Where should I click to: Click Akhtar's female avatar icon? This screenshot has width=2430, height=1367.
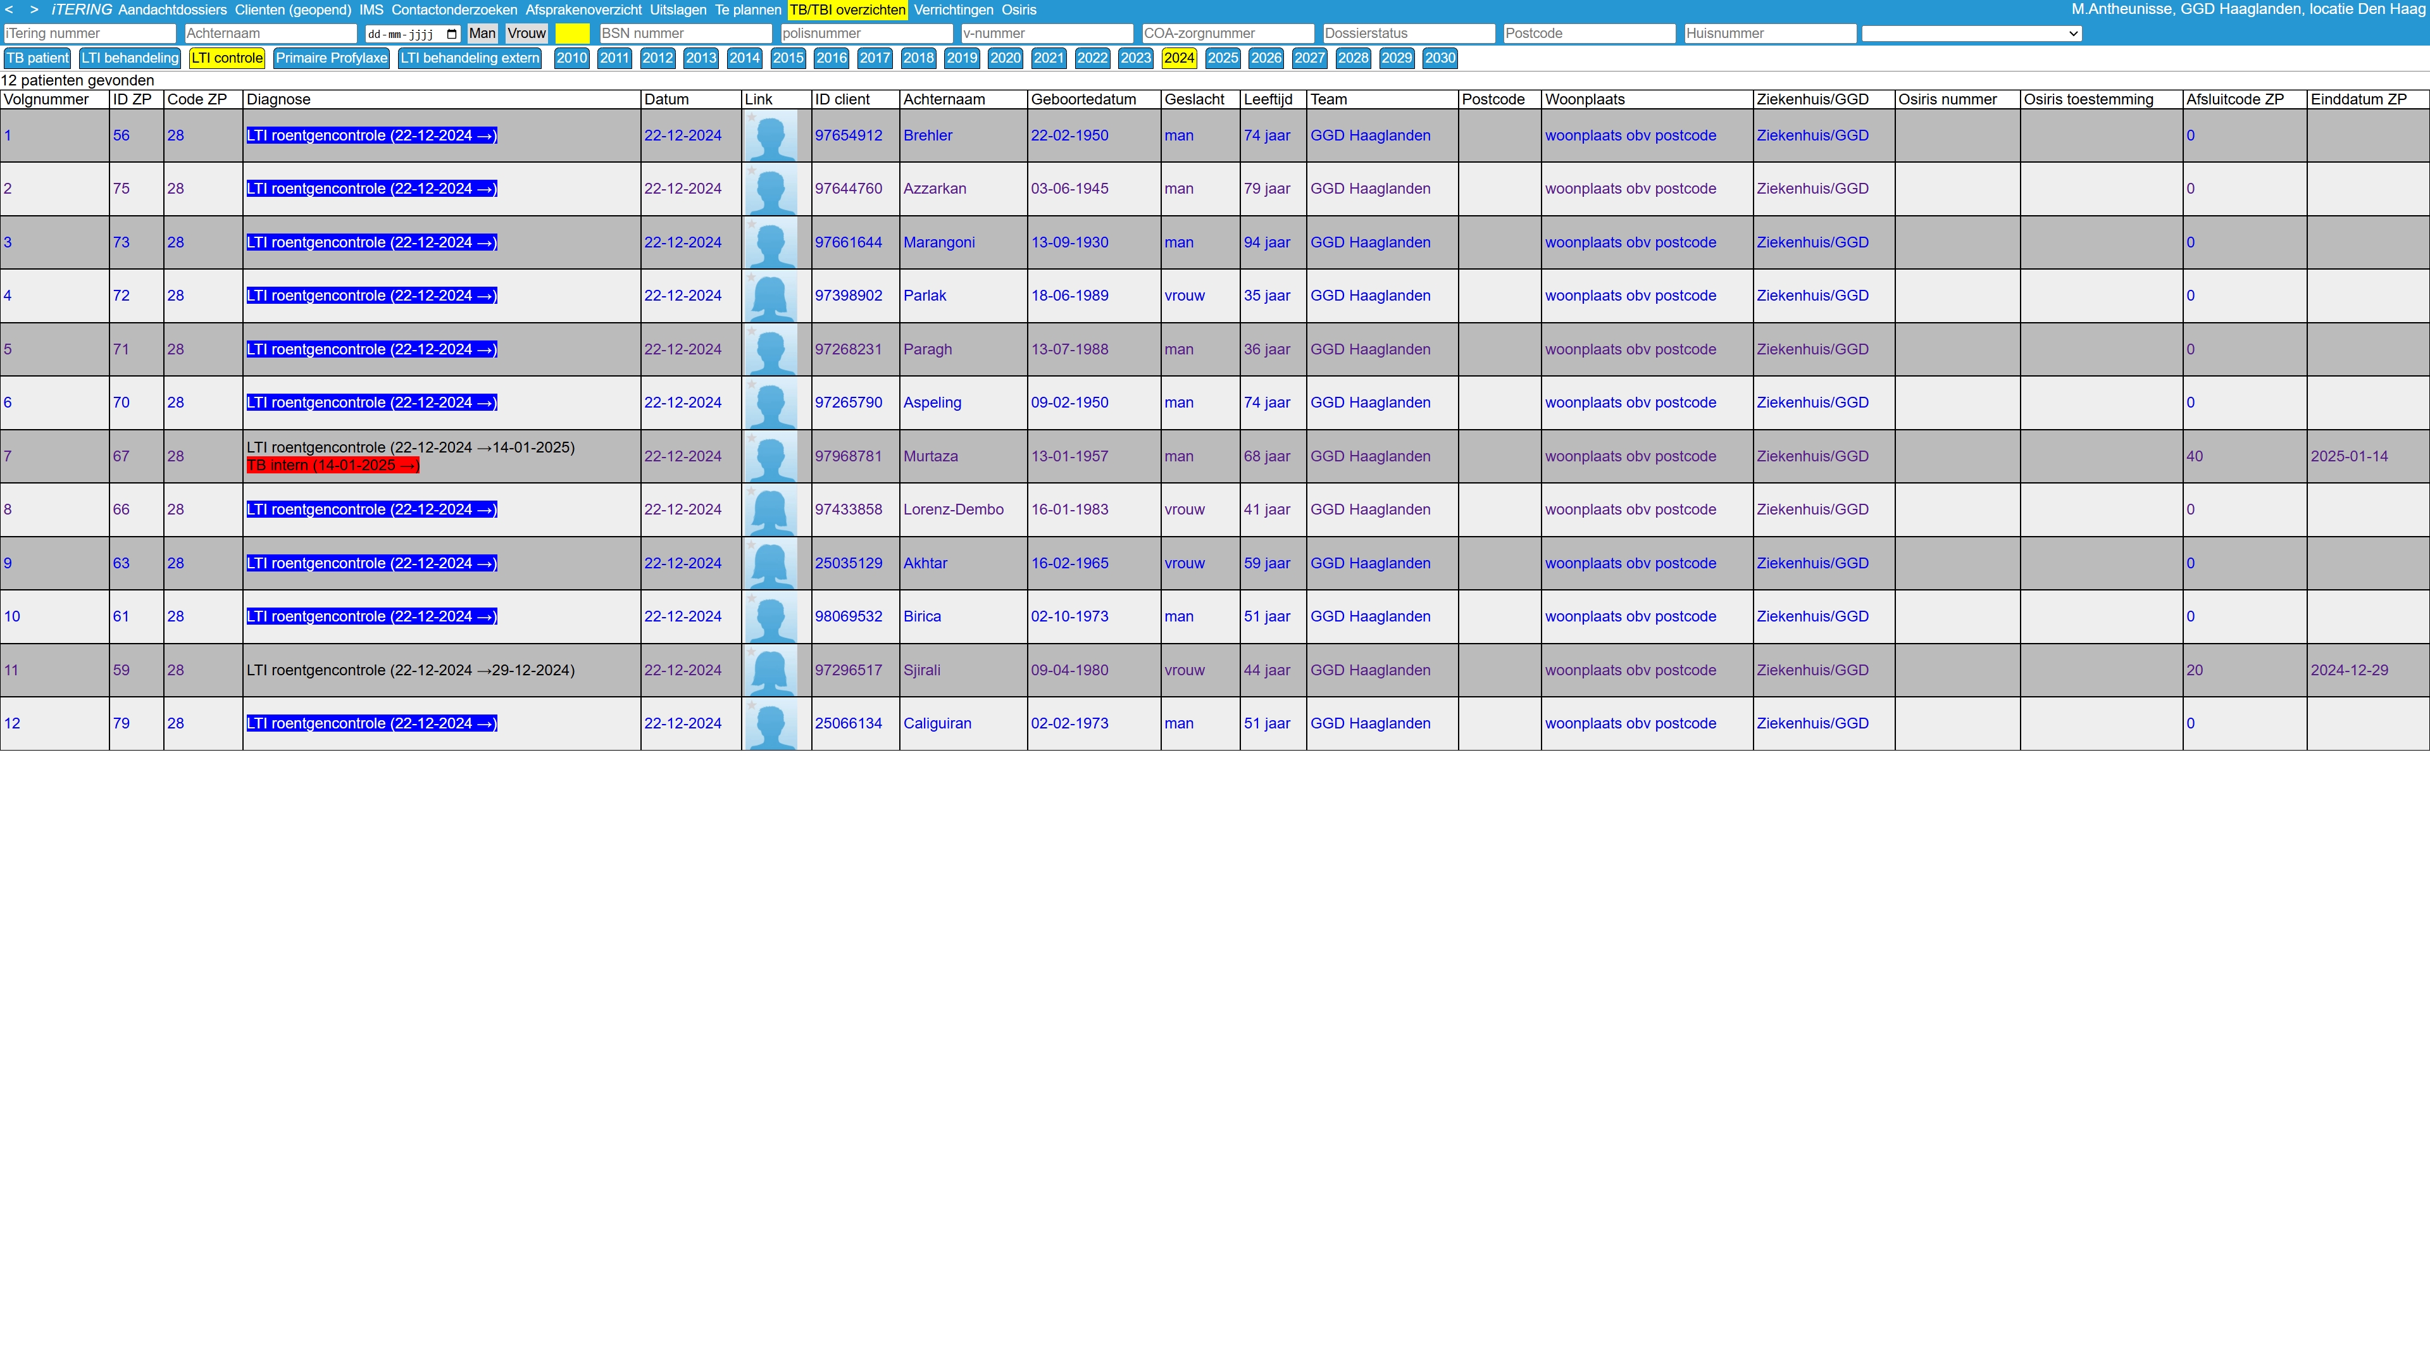click(x=771, y=563)
